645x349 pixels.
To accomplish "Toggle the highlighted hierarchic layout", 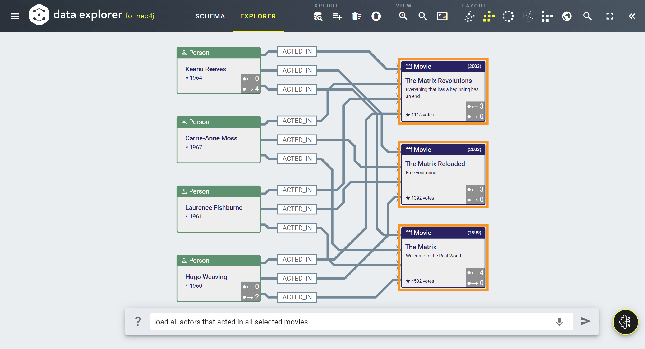I will click(489, 16).
